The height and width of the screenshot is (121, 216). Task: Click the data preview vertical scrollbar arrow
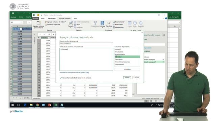point(133,94)
